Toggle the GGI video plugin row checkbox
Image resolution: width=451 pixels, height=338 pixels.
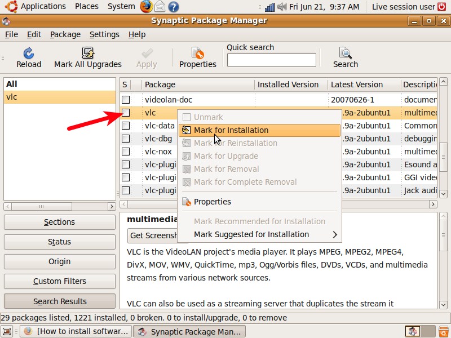click(x=126, y=177)
